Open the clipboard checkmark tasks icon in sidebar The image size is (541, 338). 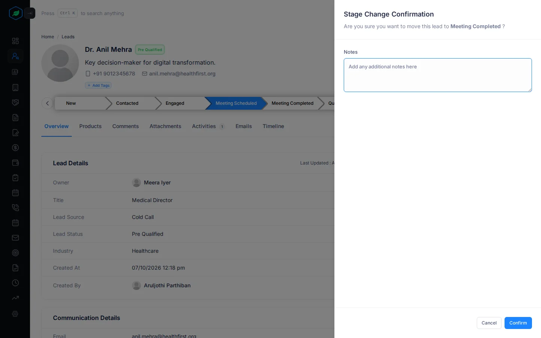pyautogui.click(x=15, y=178)
